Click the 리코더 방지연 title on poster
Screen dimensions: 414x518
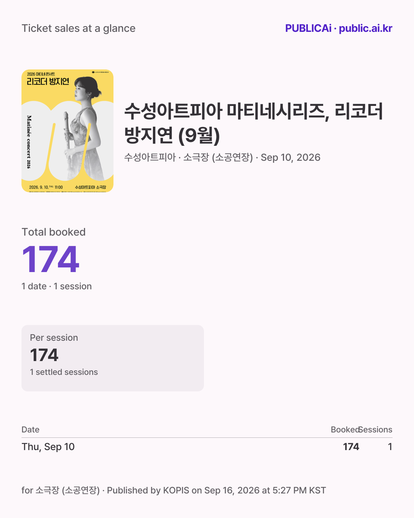click(48, 81)
